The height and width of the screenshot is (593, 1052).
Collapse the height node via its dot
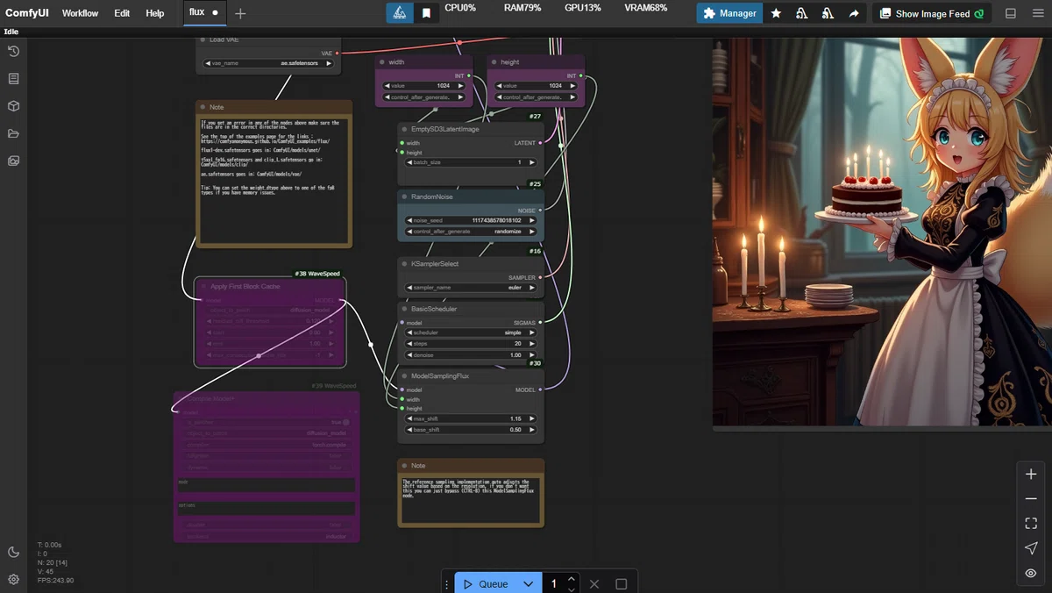point(494,62)
